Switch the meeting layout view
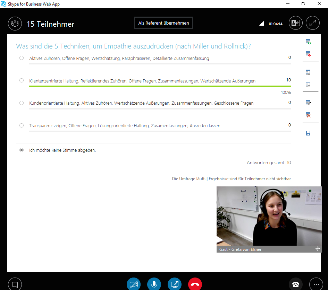This screenshot has height=290, width=328. tap(296, 23)
